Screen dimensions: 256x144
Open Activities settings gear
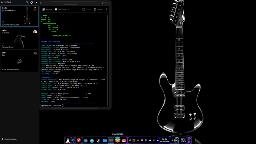point(32,3)
